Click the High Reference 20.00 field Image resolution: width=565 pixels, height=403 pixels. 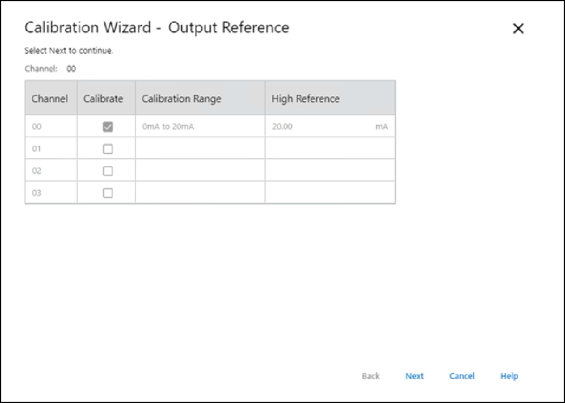pos(319,127)
